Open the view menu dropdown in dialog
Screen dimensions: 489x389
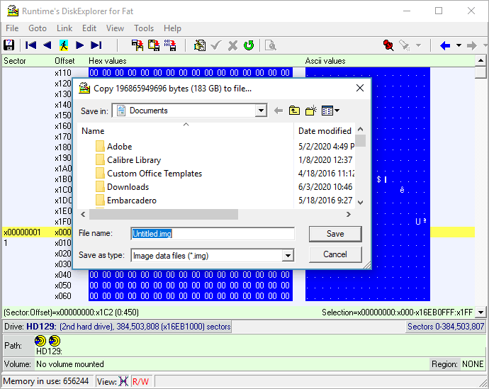click(x=330, y=111)
